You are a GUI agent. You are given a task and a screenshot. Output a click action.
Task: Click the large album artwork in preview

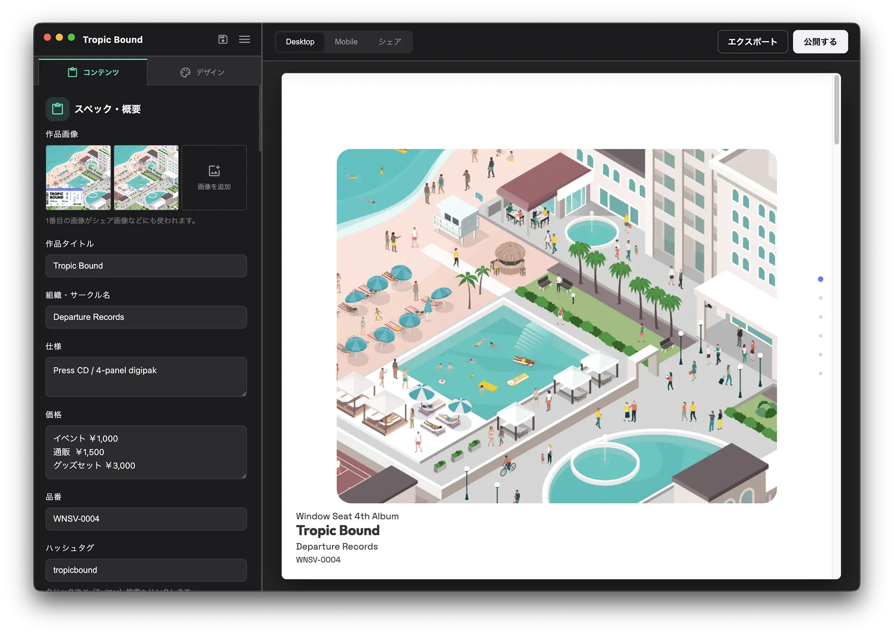(557, 326)
